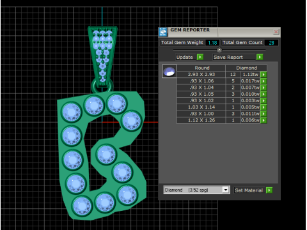Click the 0.017tw weight cell
Screen dimensions: 307x230
[250, 81]
